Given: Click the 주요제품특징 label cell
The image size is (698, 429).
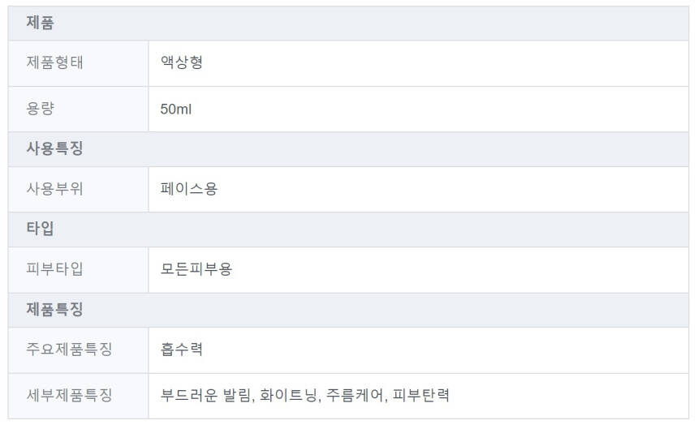Looking at the screenshot, I should pos(69,350).
